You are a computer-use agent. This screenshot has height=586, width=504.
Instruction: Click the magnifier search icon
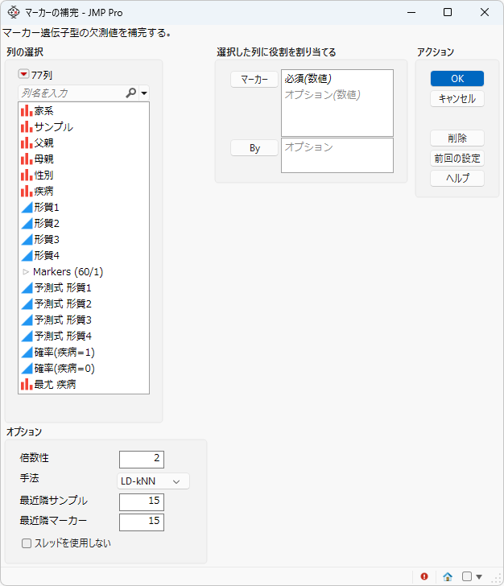point(131,93)
